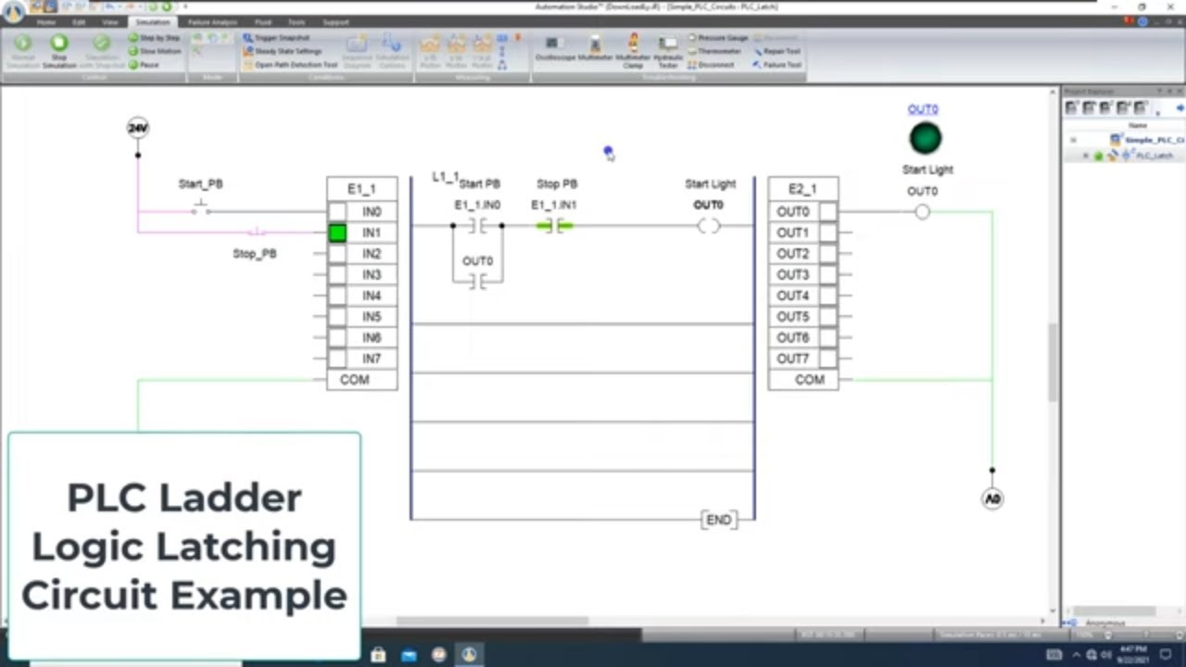Select the Start Light OUT0 coil

pyautogui.click(x=709, y=226)
